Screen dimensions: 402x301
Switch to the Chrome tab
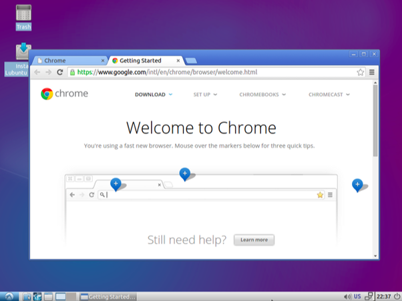coord(69,61)
